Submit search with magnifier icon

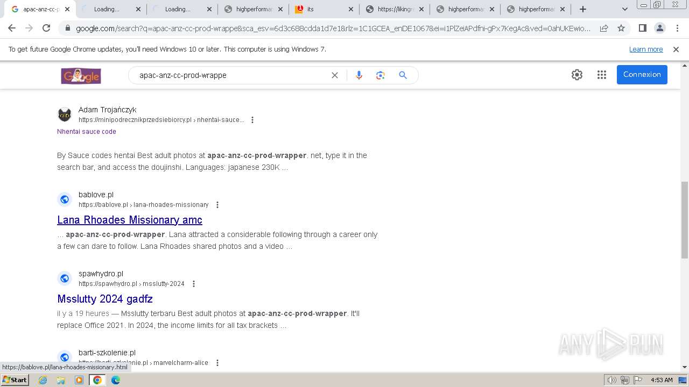[x=403, y=75]
